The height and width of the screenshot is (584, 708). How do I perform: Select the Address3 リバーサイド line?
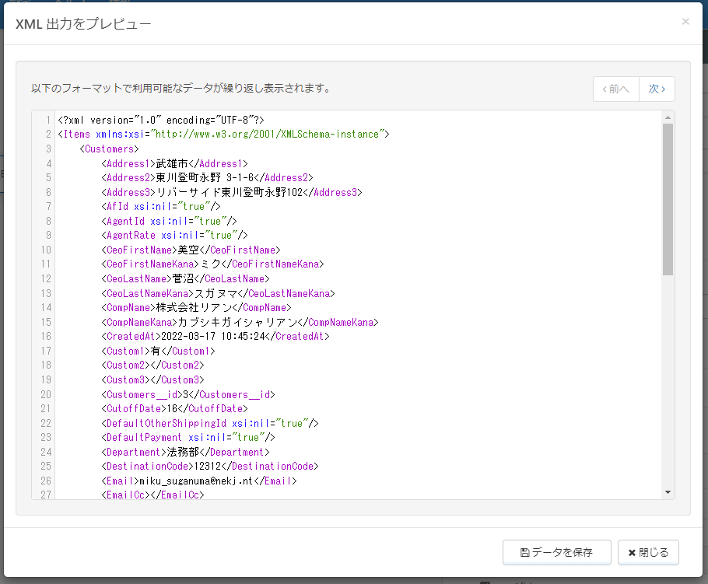232,192
